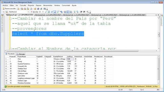Click the Nueva consulta button
The height and width of the screenshot is (92, 164).
9,9
